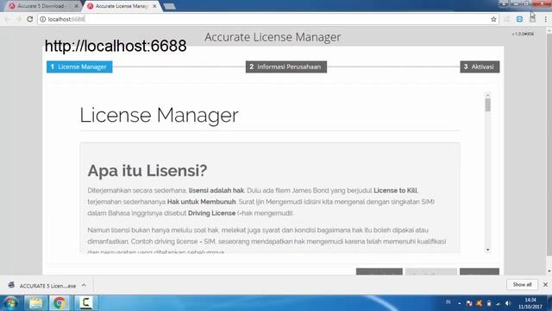Open a new browser tab

(169, 6)
